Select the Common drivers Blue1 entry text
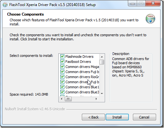This screenshot has height=128, width=164. tap(82, 87)
